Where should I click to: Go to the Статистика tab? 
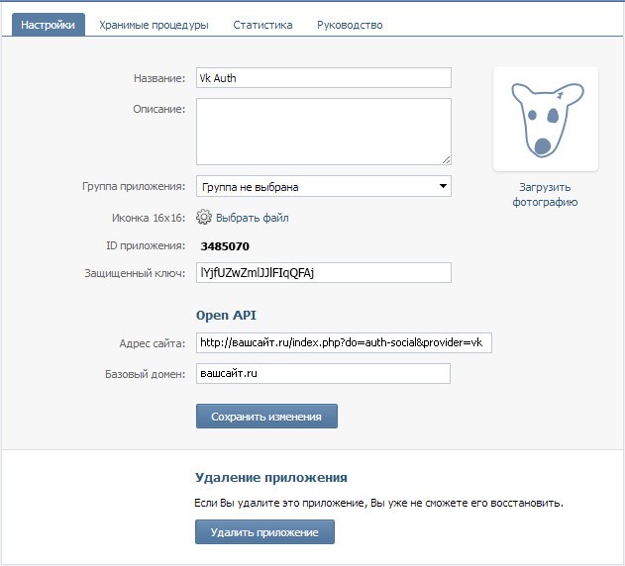tap(262, 25)
